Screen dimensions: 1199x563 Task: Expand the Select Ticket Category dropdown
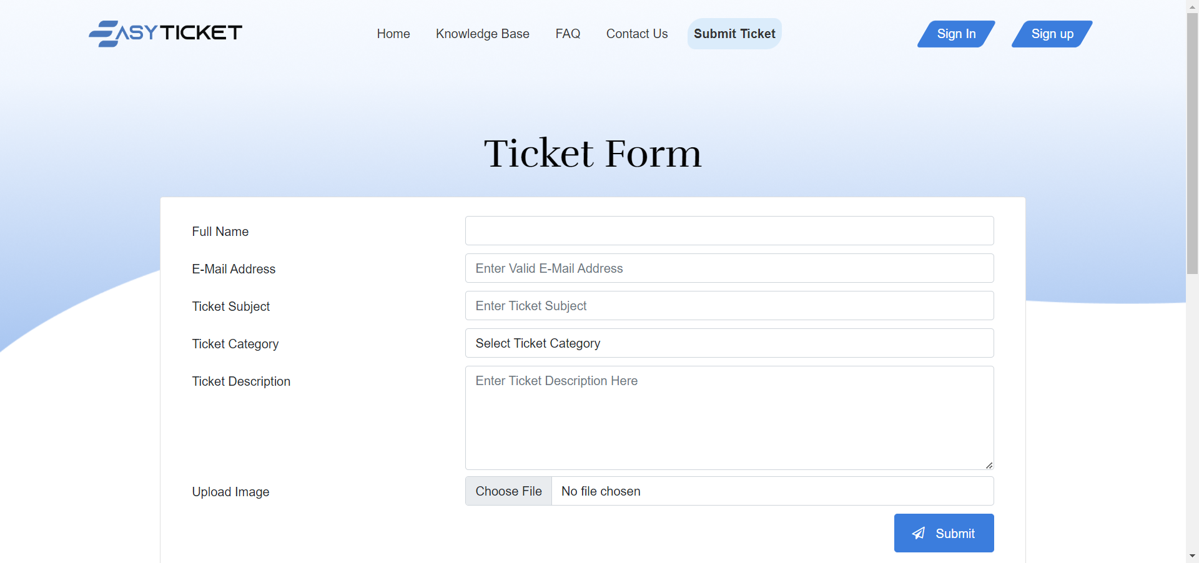(x=729, y=343)
